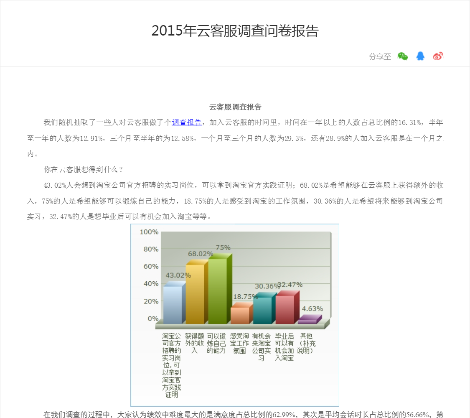Click the 68.02% value label above bar
The height and width of the screenshot is (418, 470).
(x=201, y=254)
